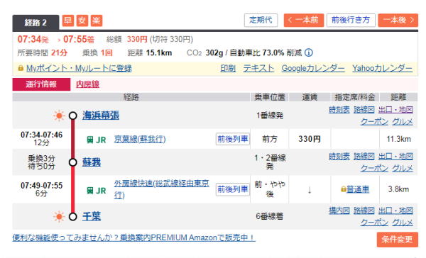Open the 京葉線(蘇我行) line link
Image resolution: width=426 pixels, height=258 pixels.
click(140, 139)
